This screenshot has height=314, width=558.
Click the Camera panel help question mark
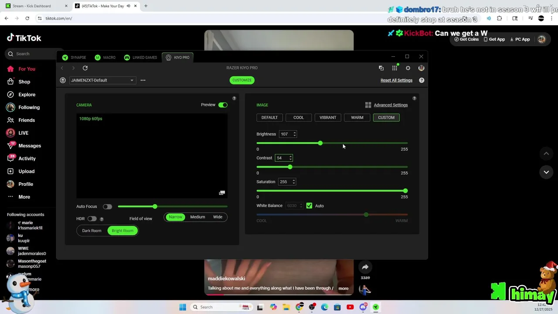point(234,98)
